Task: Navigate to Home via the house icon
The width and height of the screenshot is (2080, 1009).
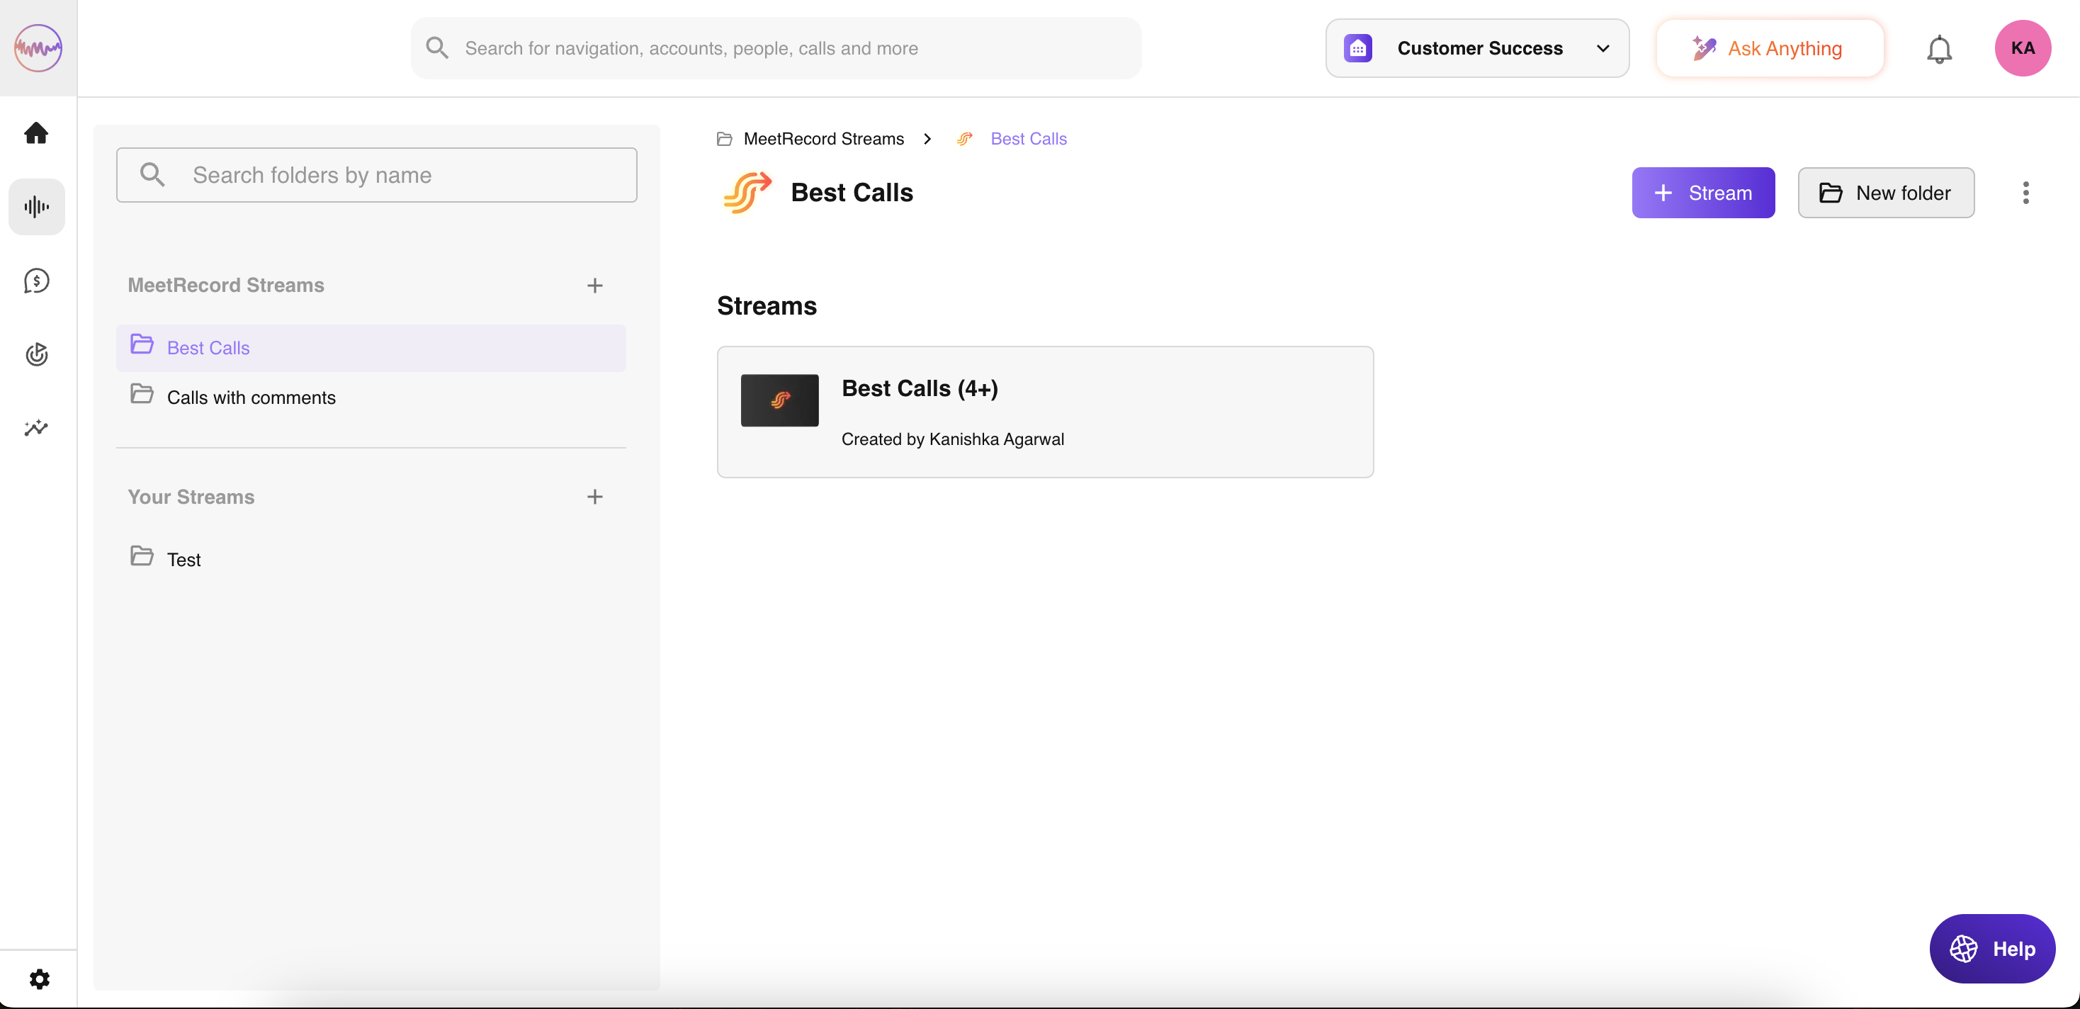Action: tap(36, 133)
